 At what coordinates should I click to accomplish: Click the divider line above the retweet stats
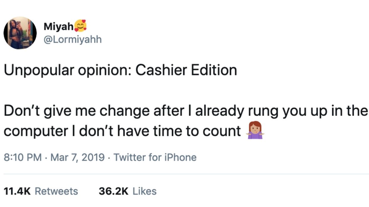point(184,174)
